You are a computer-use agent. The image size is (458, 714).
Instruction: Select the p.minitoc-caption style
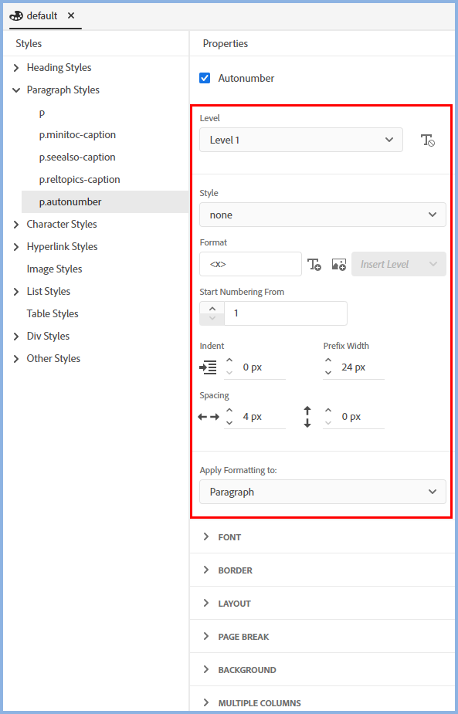[x=77, y=135]
